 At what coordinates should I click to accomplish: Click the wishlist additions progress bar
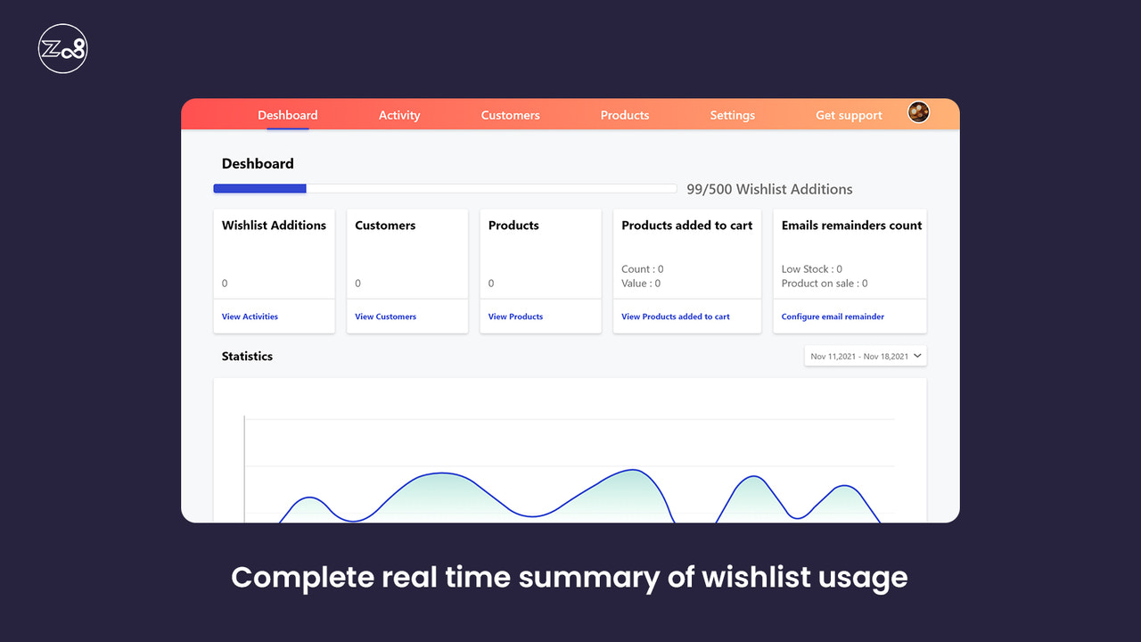click(x=444, y=188)
